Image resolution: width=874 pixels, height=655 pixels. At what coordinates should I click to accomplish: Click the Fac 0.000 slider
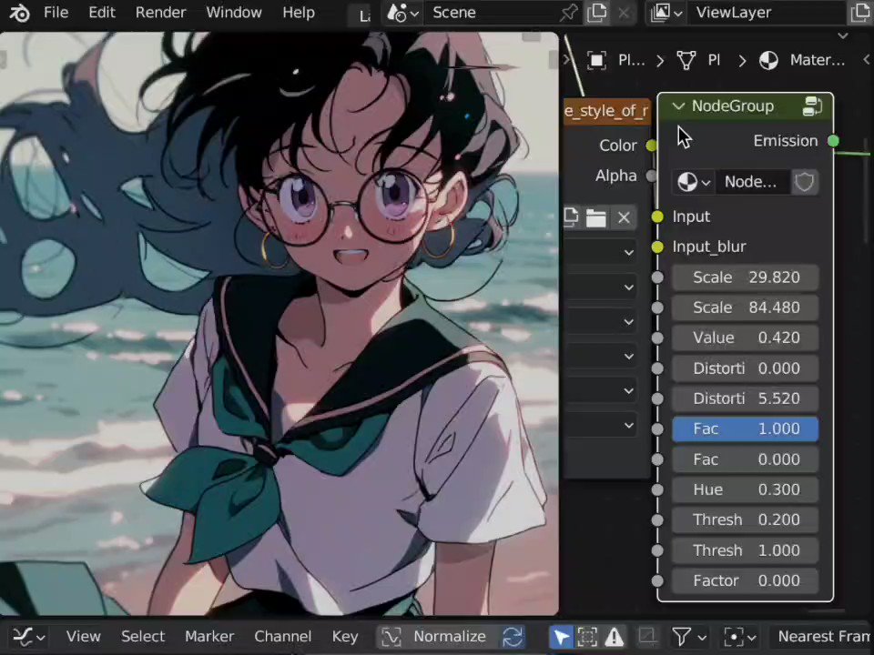click(746, 459)
